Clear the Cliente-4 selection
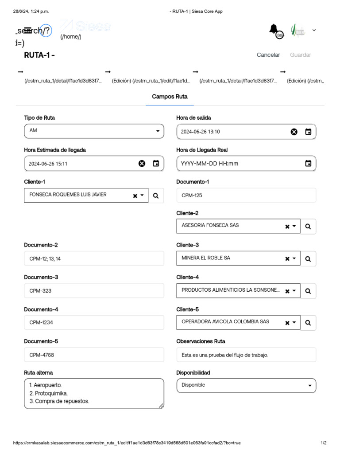The width and height of the screenshot is (340, 454). tap(287, 291)
